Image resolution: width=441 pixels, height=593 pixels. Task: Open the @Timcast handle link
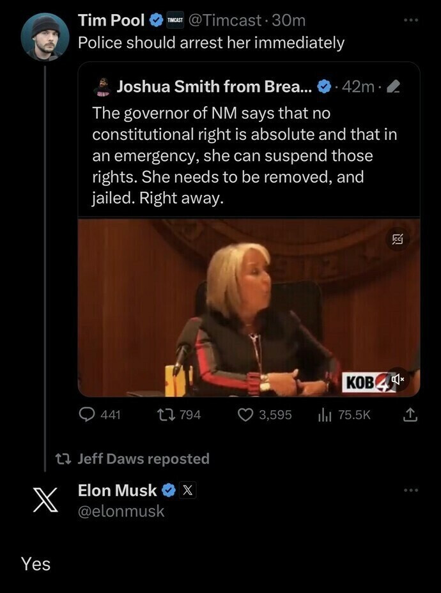pos(226,20)
